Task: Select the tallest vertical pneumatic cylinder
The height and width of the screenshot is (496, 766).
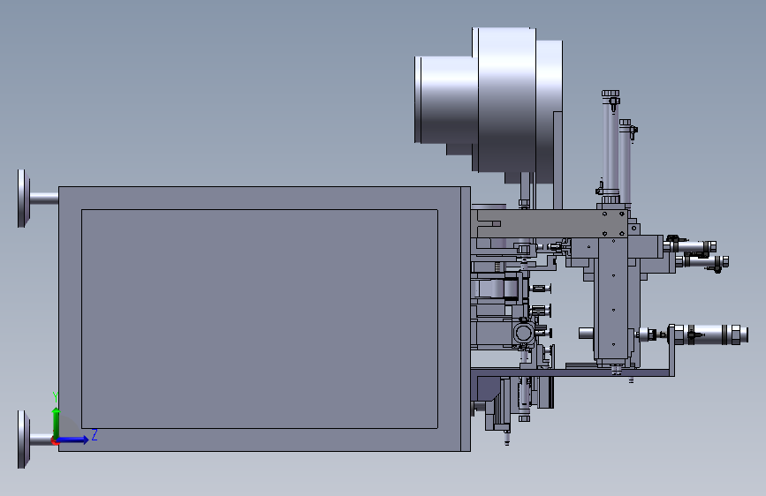Action: pyautogui.click(x=611, y=146)
